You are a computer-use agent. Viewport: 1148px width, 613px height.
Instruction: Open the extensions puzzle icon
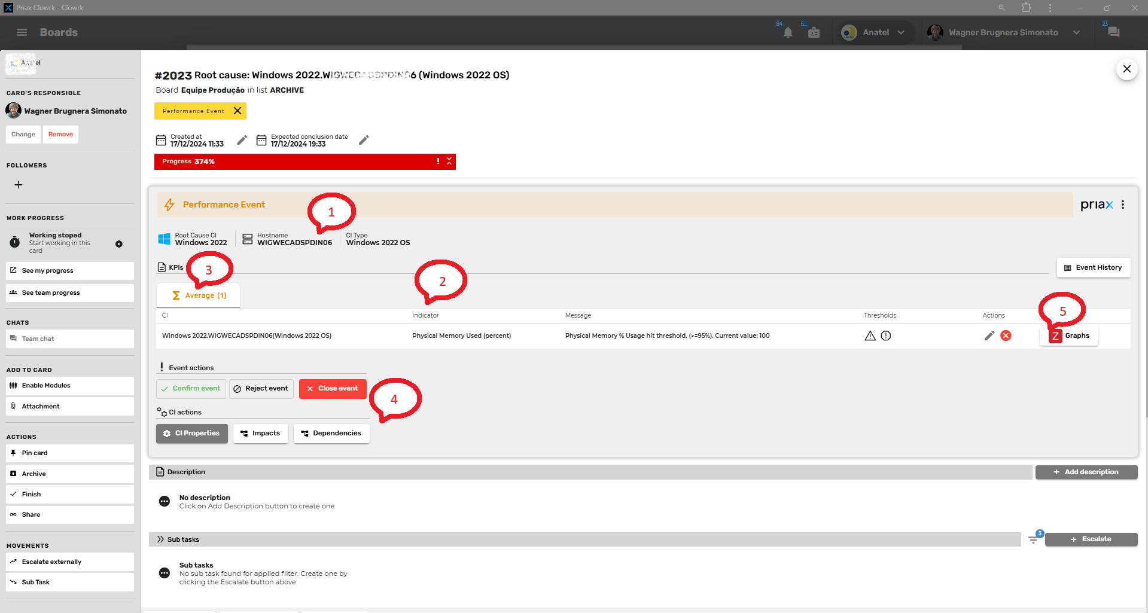coord(1027,8)
